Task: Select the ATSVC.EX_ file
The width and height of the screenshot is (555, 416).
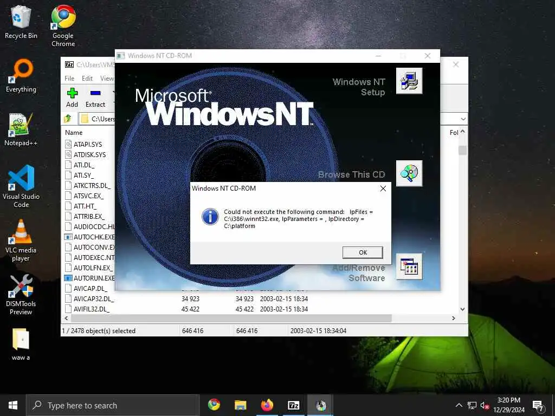Action: [x=88, y=196]
